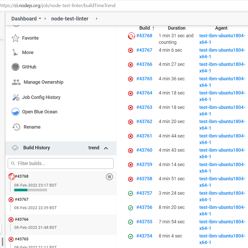Stop running build #43768 in Build History
248x248 pixels.
pos(109,177)
